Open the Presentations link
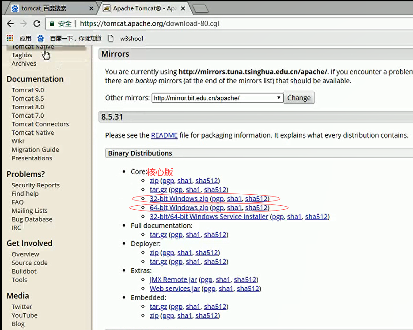Screen dimensions: 413x330 [32, 158]
